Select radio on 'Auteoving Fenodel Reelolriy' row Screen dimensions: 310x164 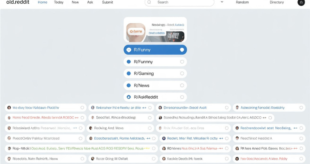point(301,108)
